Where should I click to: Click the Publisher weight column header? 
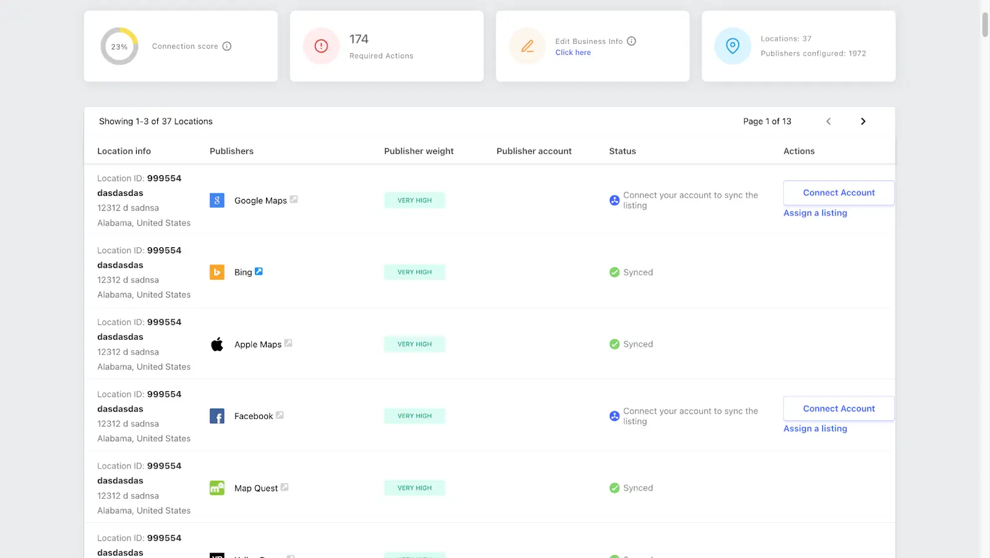tap(419, 151)
